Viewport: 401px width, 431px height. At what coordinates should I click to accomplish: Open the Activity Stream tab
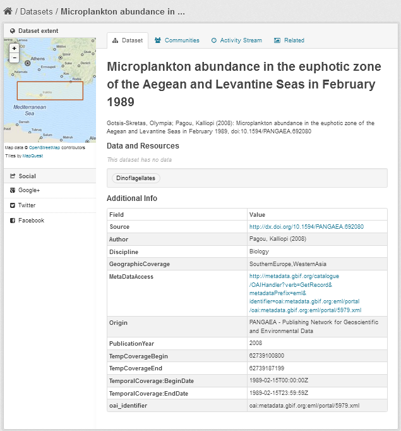(x=236, y=40)
